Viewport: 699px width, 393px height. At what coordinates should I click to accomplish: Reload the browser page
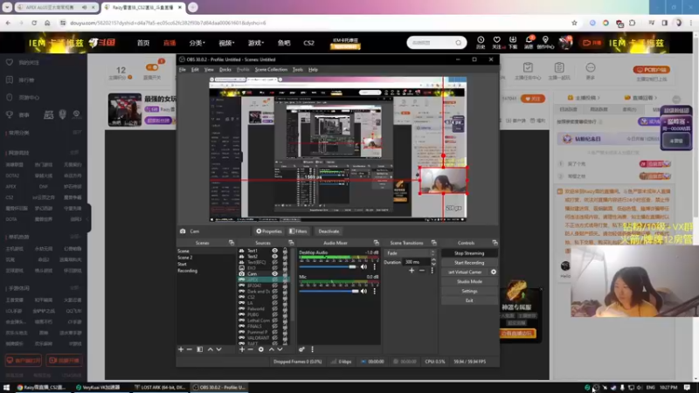click(x=34, y=23)
